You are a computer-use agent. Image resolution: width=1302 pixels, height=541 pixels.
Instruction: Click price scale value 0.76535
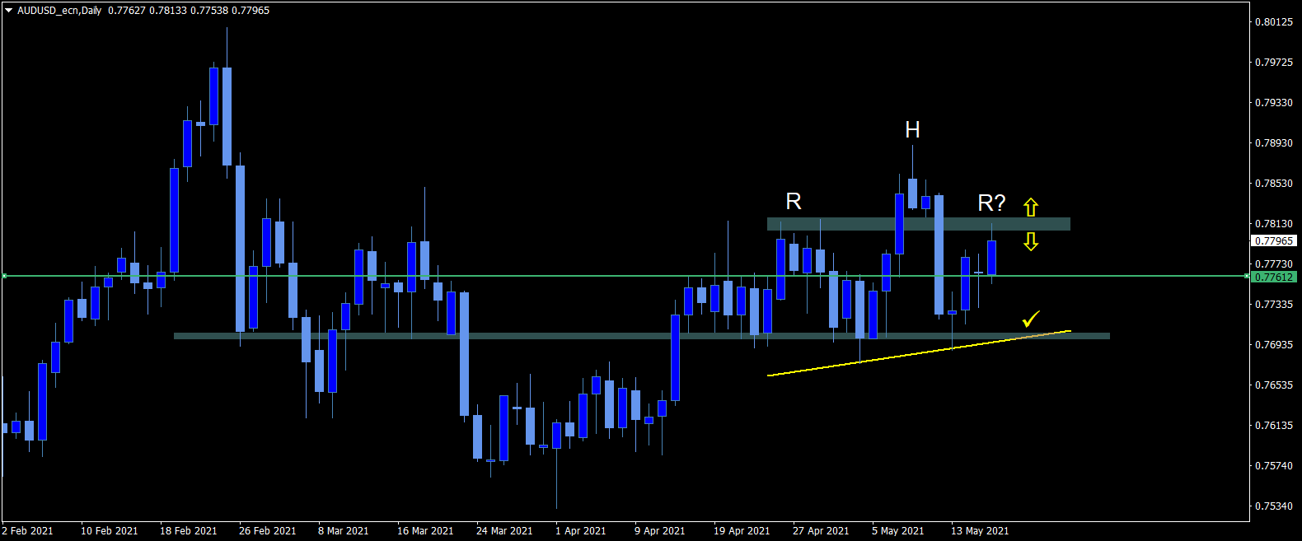tap(1274, 385)
